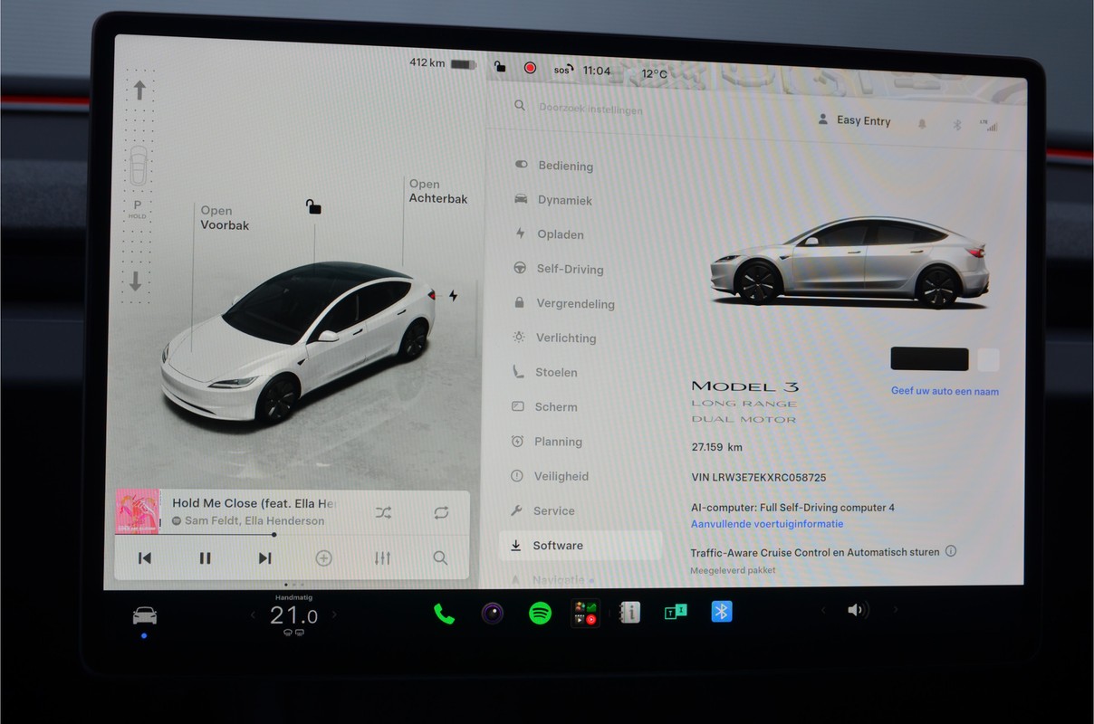Open the owner's manual app icon
This screenshot has width=1094, height=724.
[629, 613]
